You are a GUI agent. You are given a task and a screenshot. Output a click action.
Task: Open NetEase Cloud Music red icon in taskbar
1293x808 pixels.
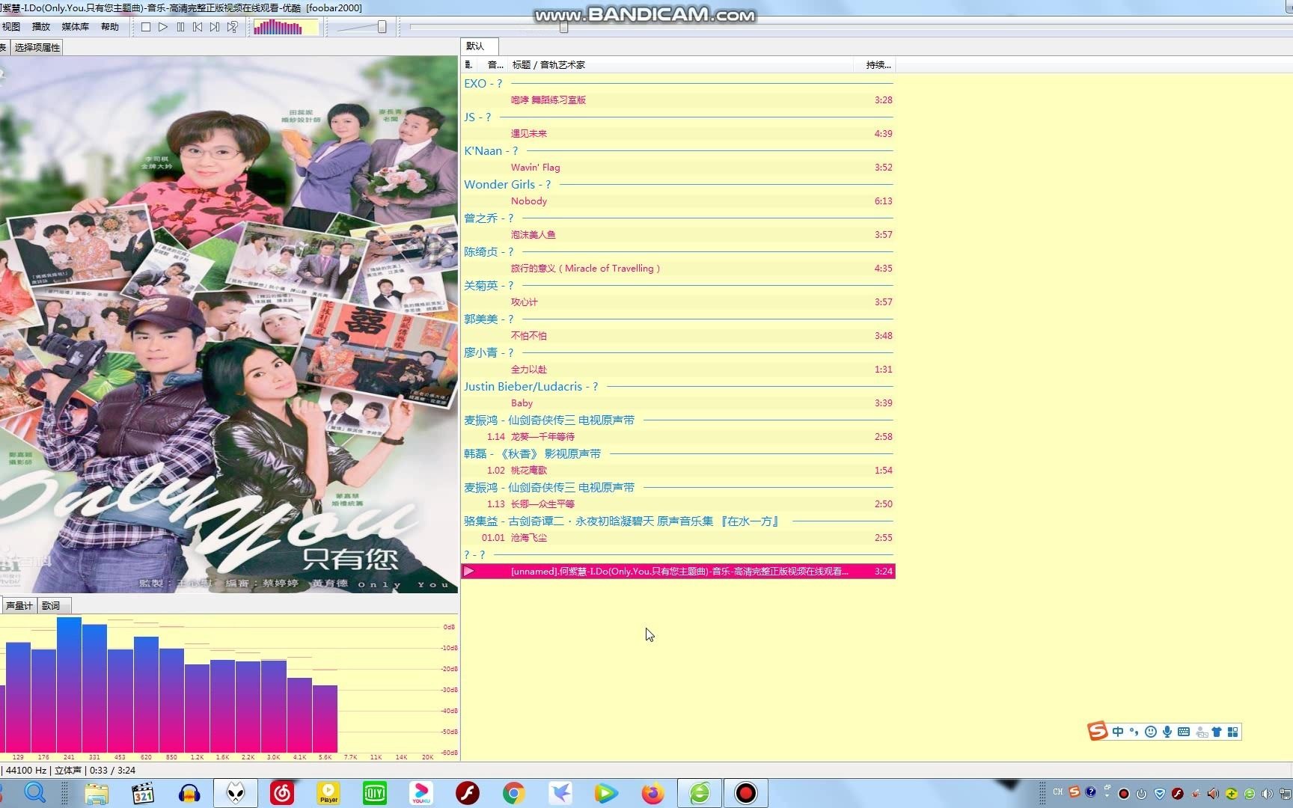click(282, 793)
